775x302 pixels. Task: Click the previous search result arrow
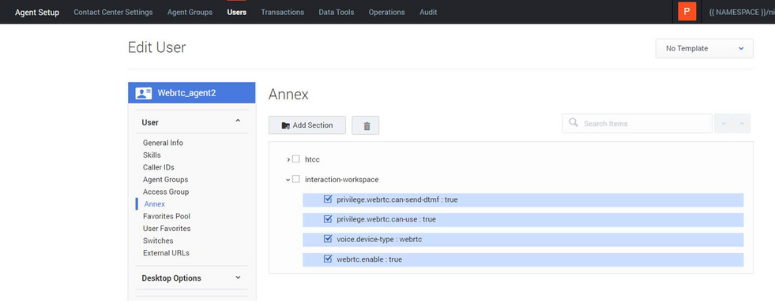click(x=741, y=123)
